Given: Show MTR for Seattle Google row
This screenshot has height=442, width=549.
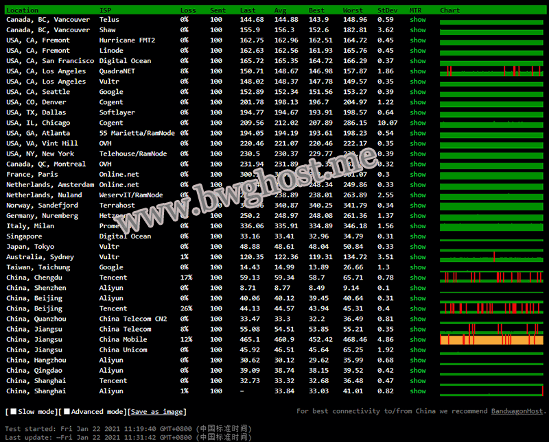Looking at the screenshot, I should 418,92.
